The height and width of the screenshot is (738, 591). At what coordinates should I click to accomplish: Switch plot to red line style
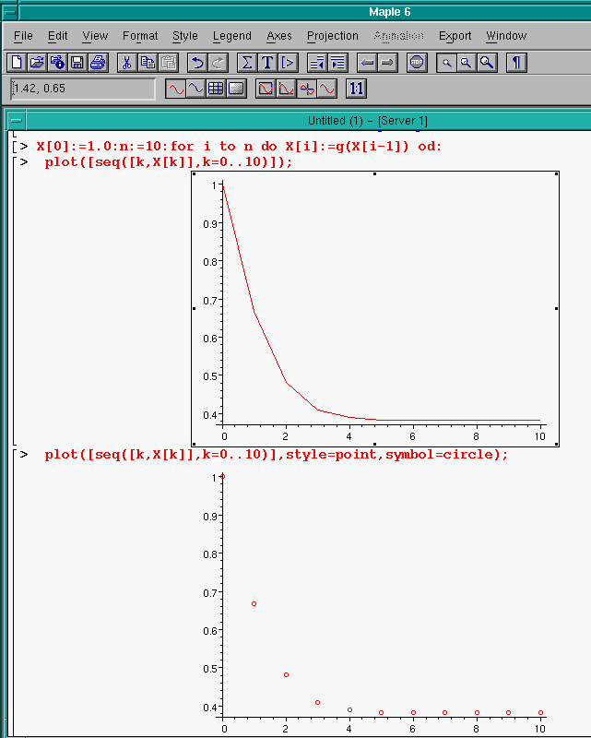click(x=175, y=89)
